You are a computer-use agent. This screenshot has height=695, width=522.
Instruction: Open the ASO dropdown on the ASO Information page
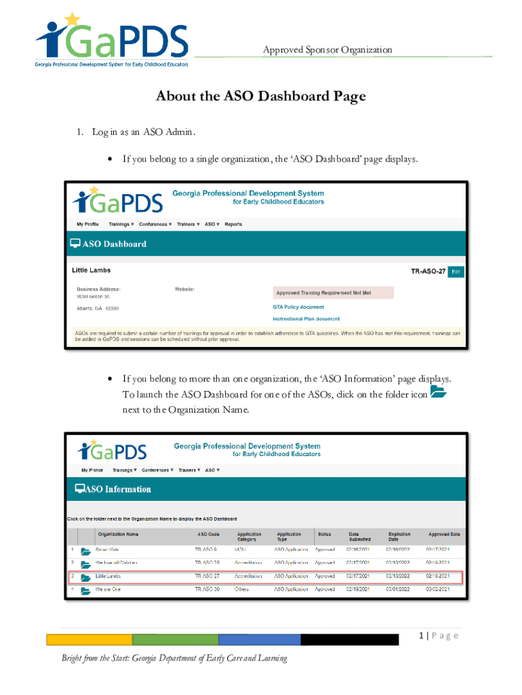point(213,470)
